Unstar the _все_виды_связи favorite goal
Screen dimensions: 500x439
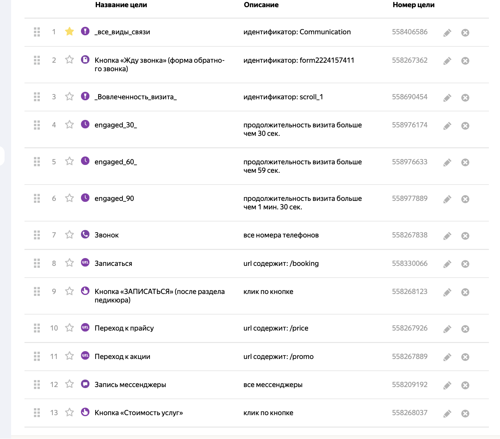pyautogui.click(x=70, y=31)
